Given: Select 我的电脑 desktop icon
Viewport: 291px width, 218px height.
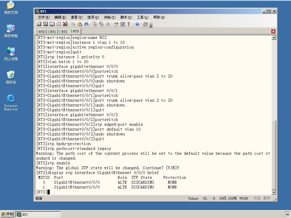Looking at the screenshot, I should (11, 31).
